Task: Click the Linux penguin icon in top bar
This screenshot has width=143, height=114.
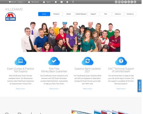Action: pos(73,2)
